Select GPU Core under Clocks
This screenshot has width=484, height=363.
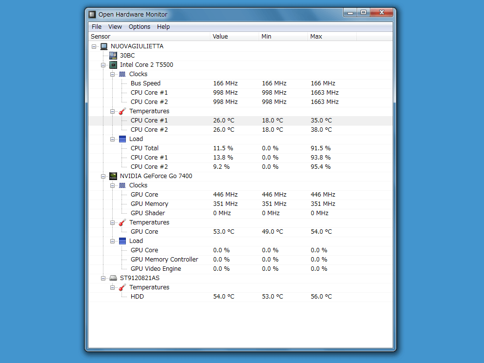pyautogui.click(x=241, y=195)
